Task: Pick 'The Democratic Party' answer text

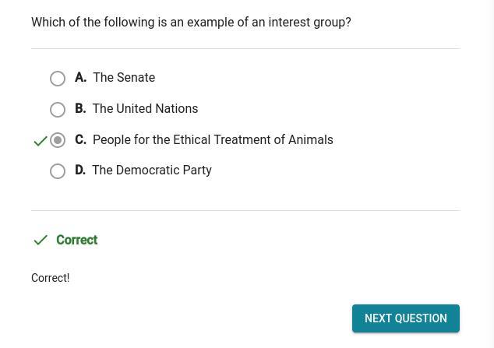Action: coord(152,170)
